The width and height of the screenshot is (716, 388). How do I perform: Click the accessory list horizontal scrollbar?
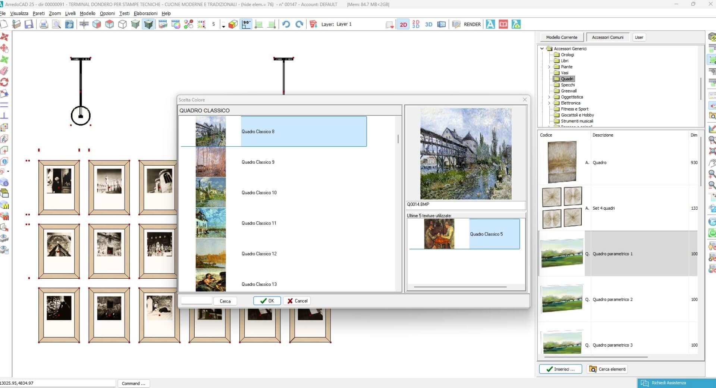tap(596, 357)
